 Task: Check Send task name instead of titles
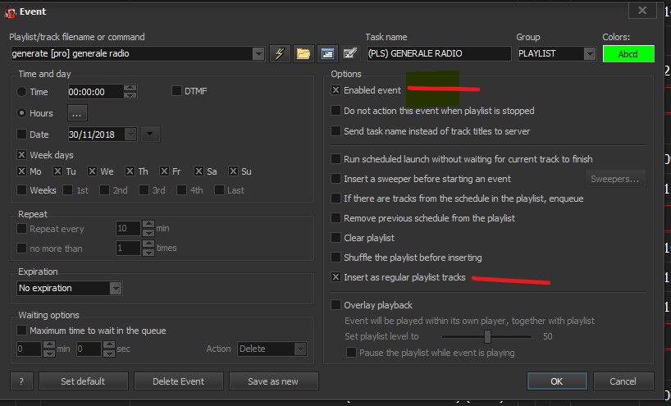pos(336,131)
